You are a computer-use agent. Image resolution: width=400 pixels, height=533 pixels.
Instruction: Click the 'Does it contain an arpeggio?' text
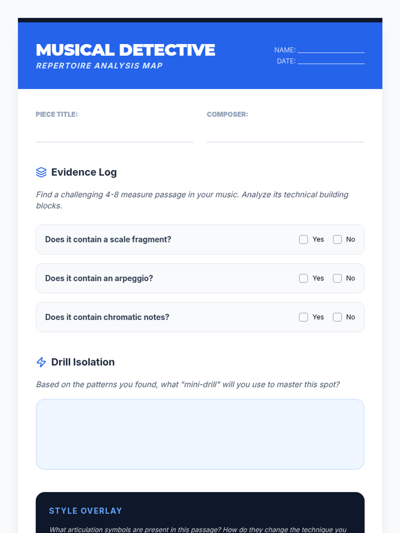coord(99,278)
